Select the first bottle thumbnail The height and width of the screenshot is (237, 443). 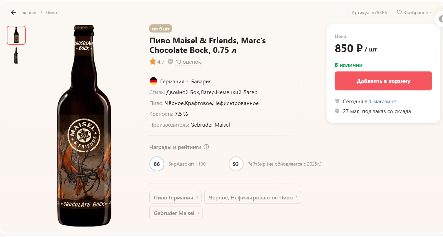[16, 35]
